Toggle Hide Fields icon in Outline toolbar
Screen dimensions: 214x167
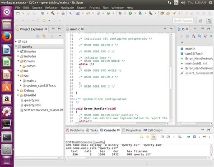pyautogui.click(x=200, y=36)
